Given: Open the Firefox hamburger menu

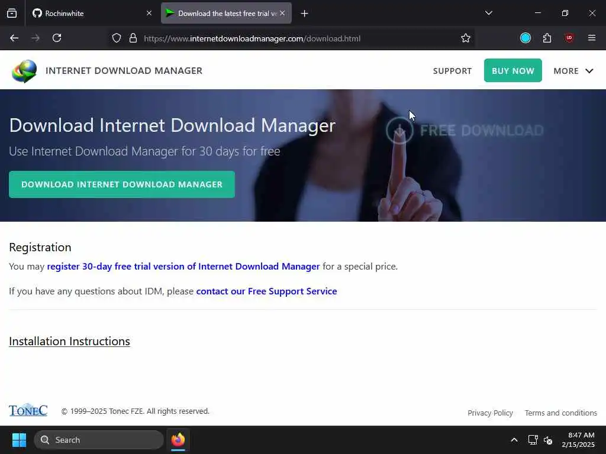Looking at the screenshot, I should [x=591, y=38].
